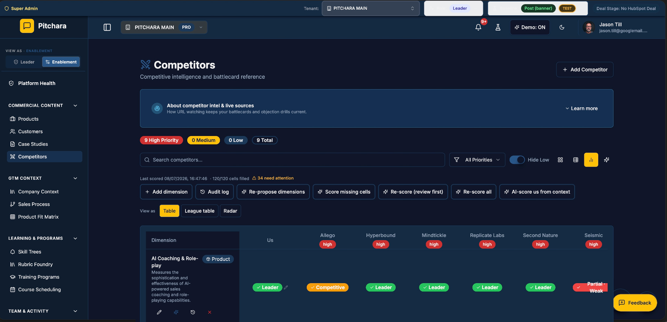667x322 pixels.
Task: Click the Pitchara logo icon
Action: 27,26
